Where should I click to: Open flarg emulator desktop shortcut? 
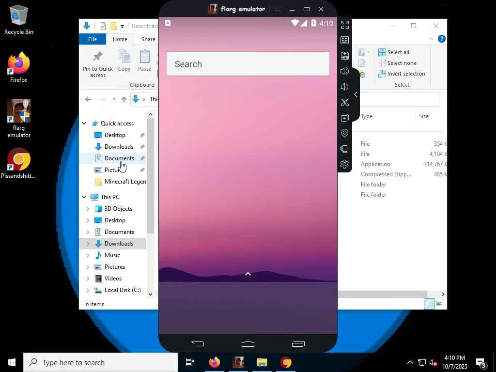[x=19, y=119]
